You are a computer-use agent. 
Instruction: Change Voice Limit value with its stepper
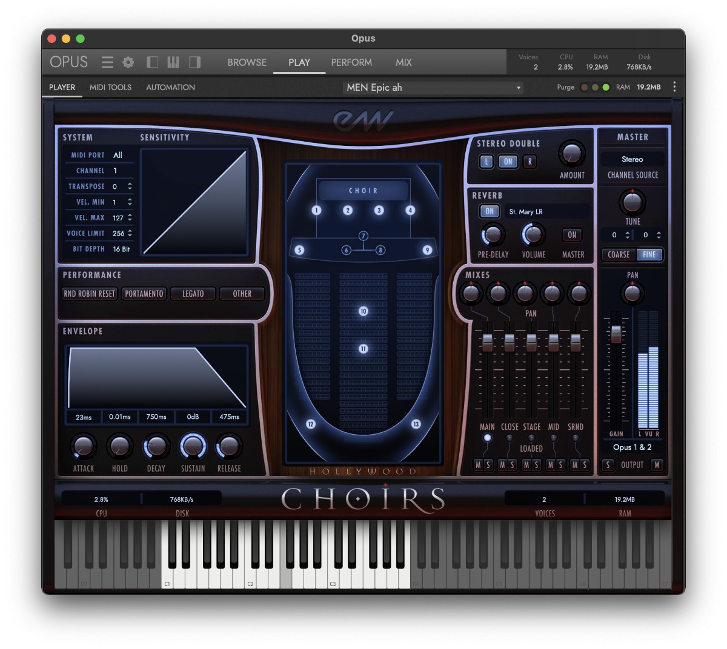(x=130, y=234)
